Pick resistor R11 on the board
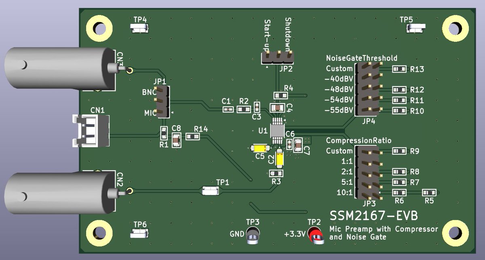The height and width of the screenshot is (260, 485). pyautogui.click(x=399, y=100)
